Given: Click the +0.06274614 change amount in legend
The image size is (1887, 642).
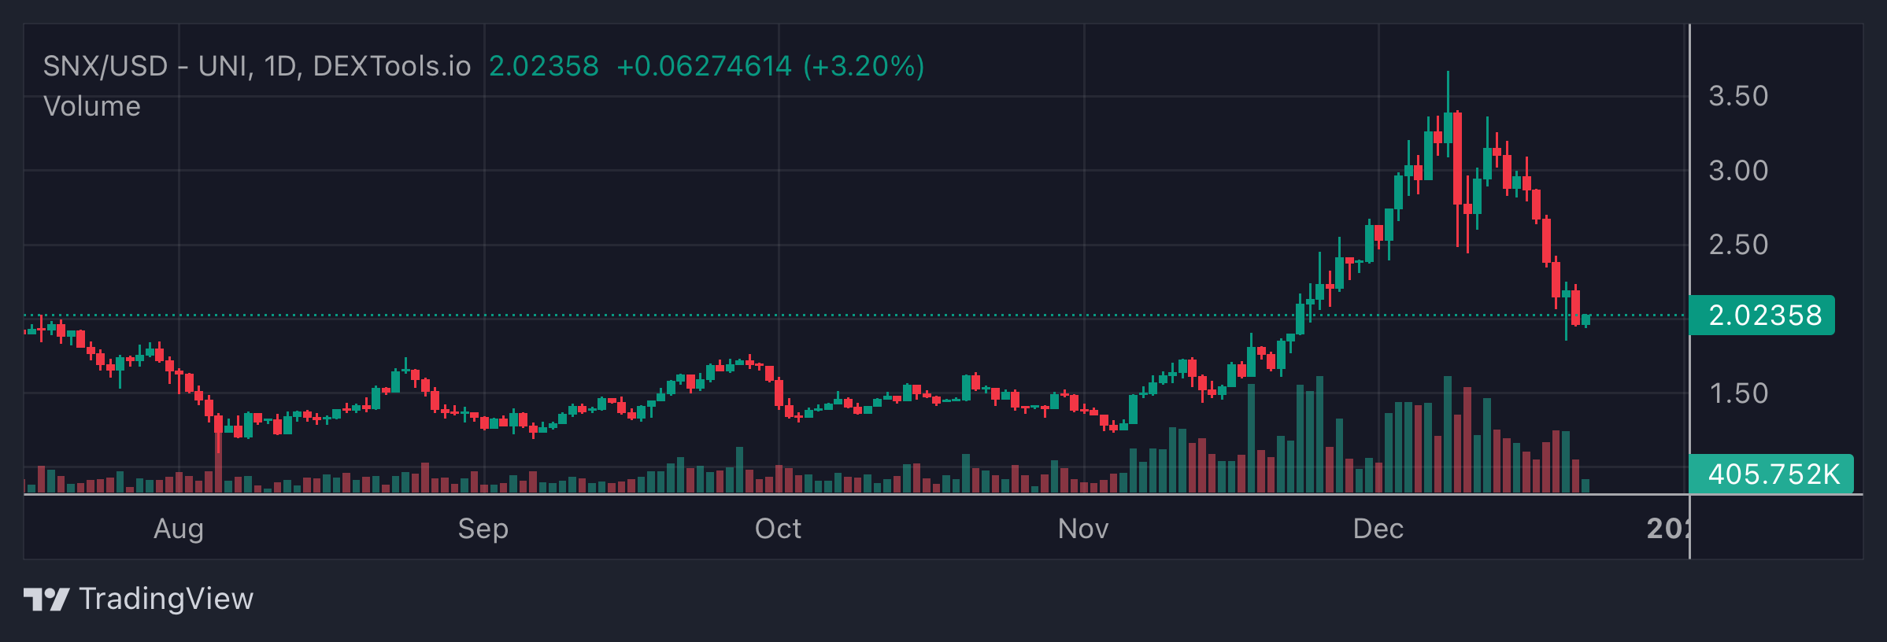Looking at the screenshot, I should point(704,66).
